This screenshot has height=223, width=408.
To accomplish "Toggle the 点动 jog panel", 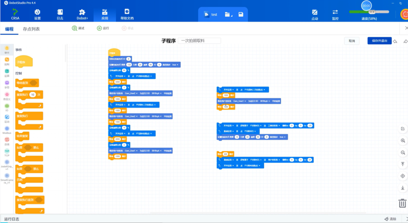I will point(314,14).
